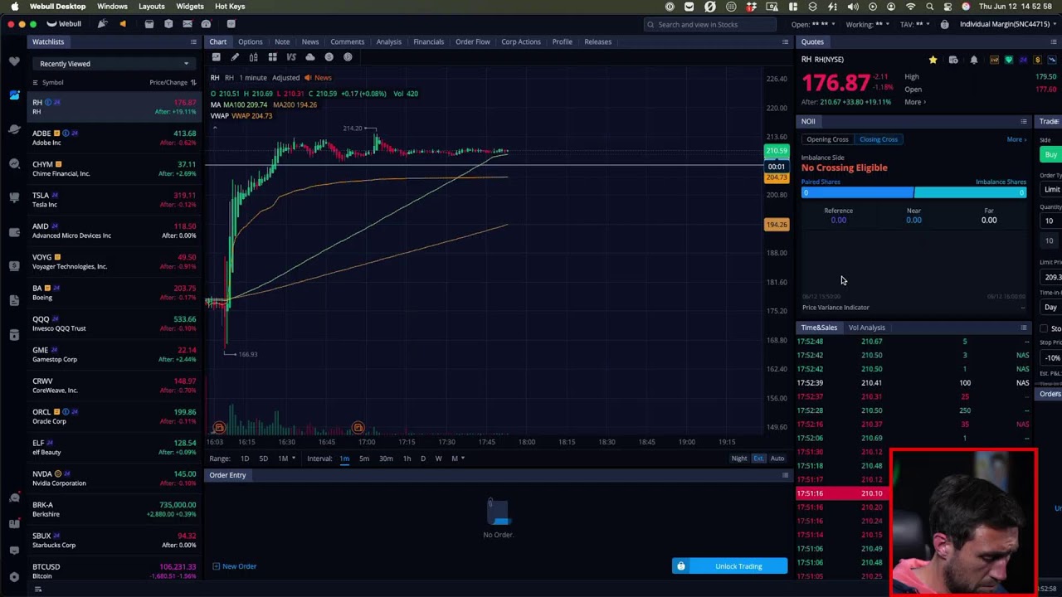Click the Quantity input in Trade panel
This screenshot has height=597, width=1062.
click(x=1051, y=221)
